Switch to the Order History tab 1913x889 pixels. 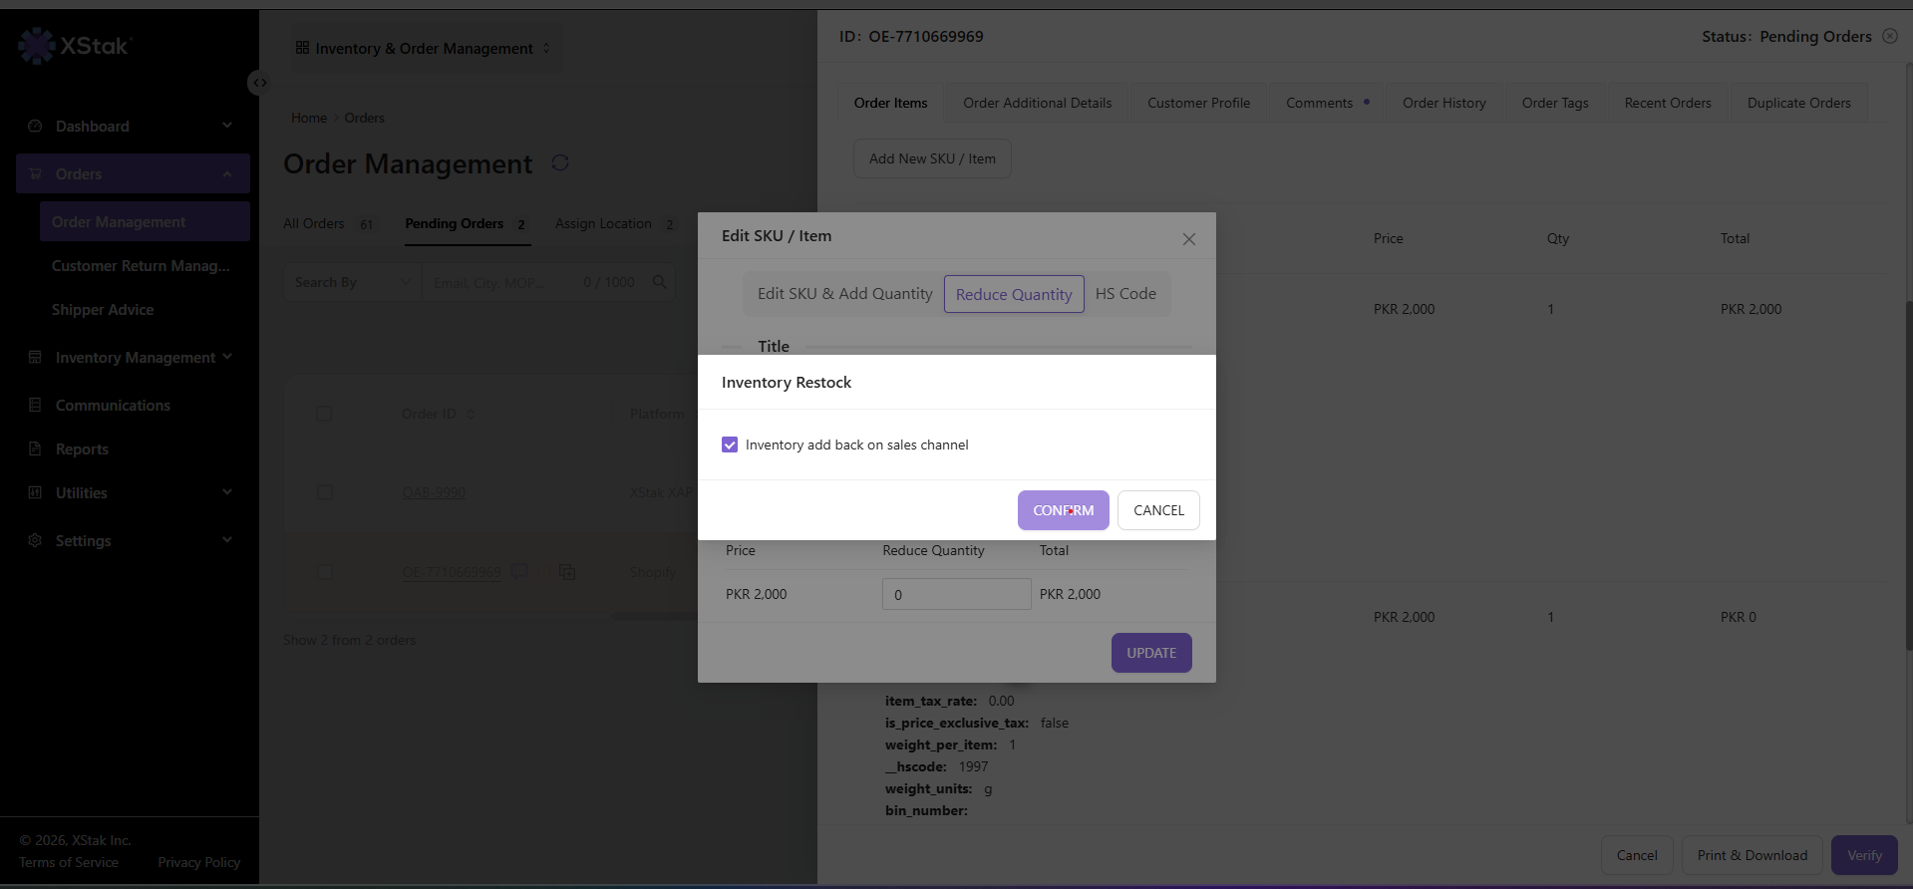pos(1443,103)
